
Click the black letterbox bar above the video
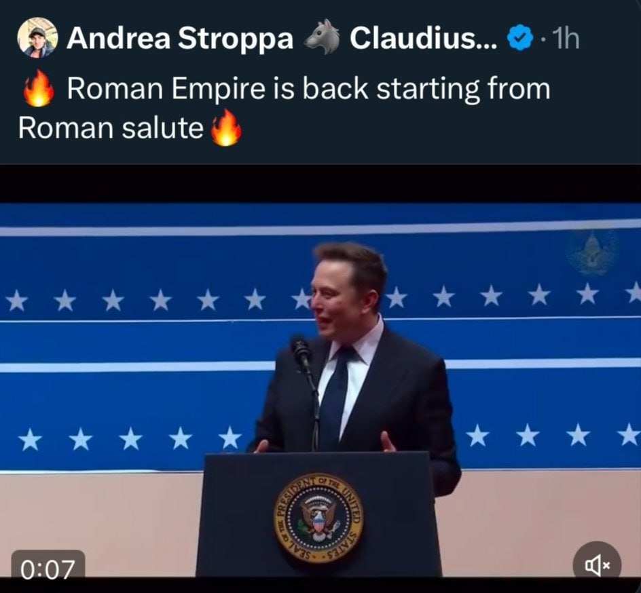pyautogui.click(x=320, y=183)
